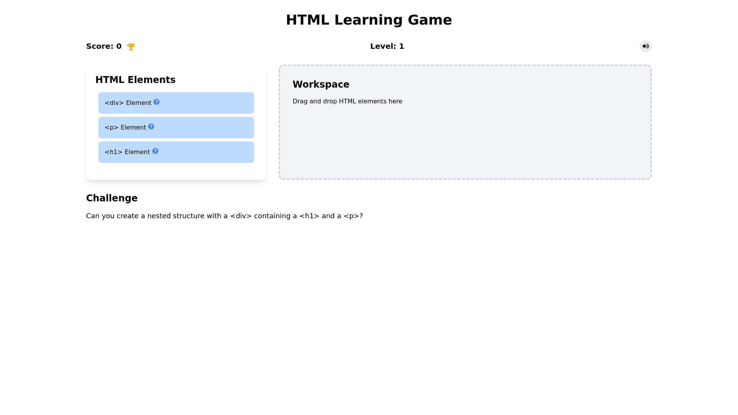Click the <h1> Element label text
Screen dimensions: 738x415
[127, 152]
